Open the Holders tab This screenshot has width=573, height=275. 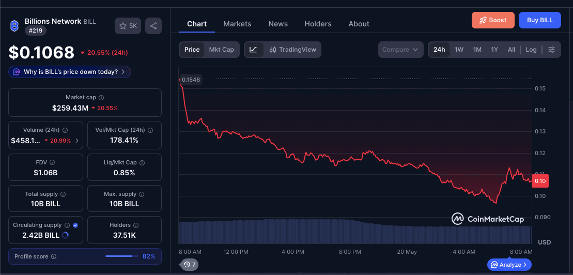(x=318, y=24)
